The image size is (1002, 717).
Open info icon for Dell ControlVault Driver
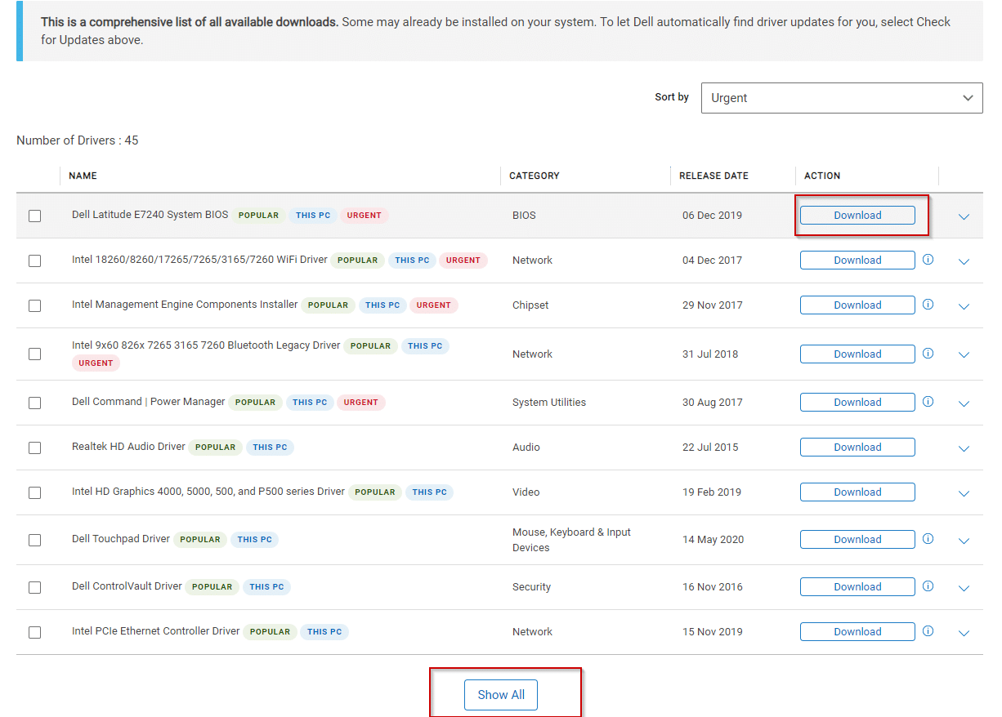(928, 586)
